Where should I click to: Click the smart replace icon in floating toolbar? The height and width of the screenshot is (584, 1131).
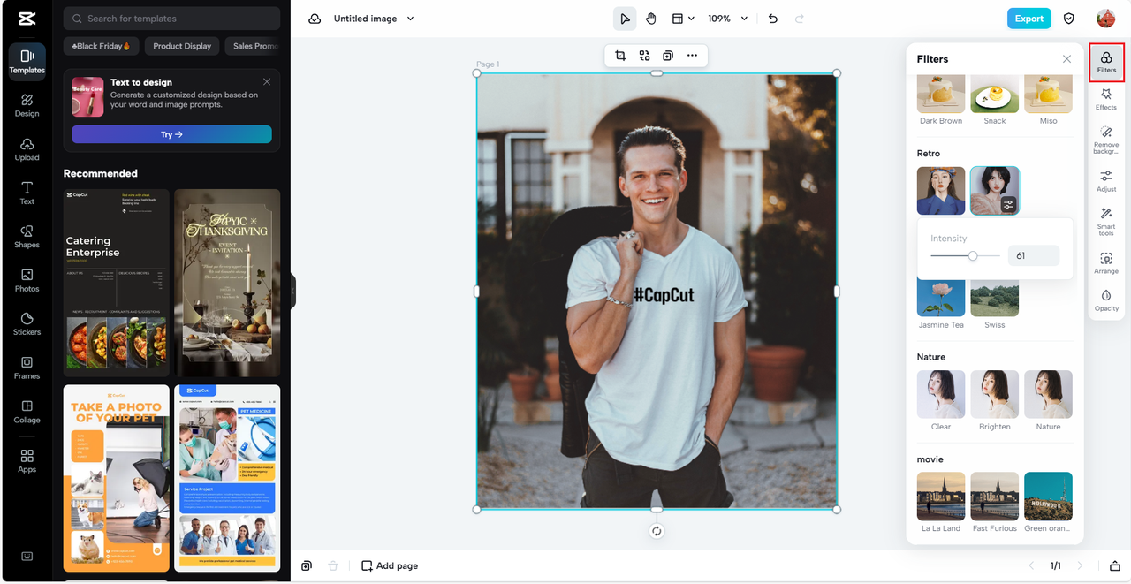point(644,56)
